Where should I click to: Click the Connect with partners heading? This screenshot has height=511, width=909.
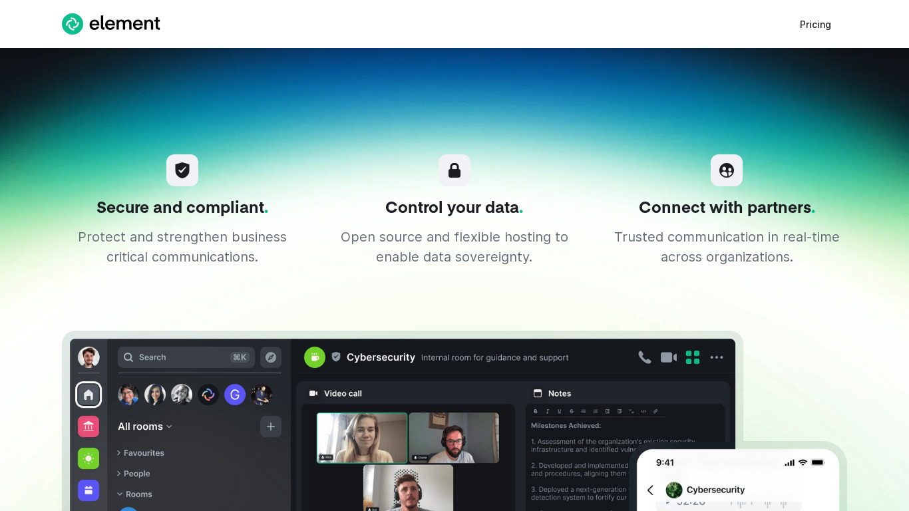pyautogui.click(x=727, y=208)
